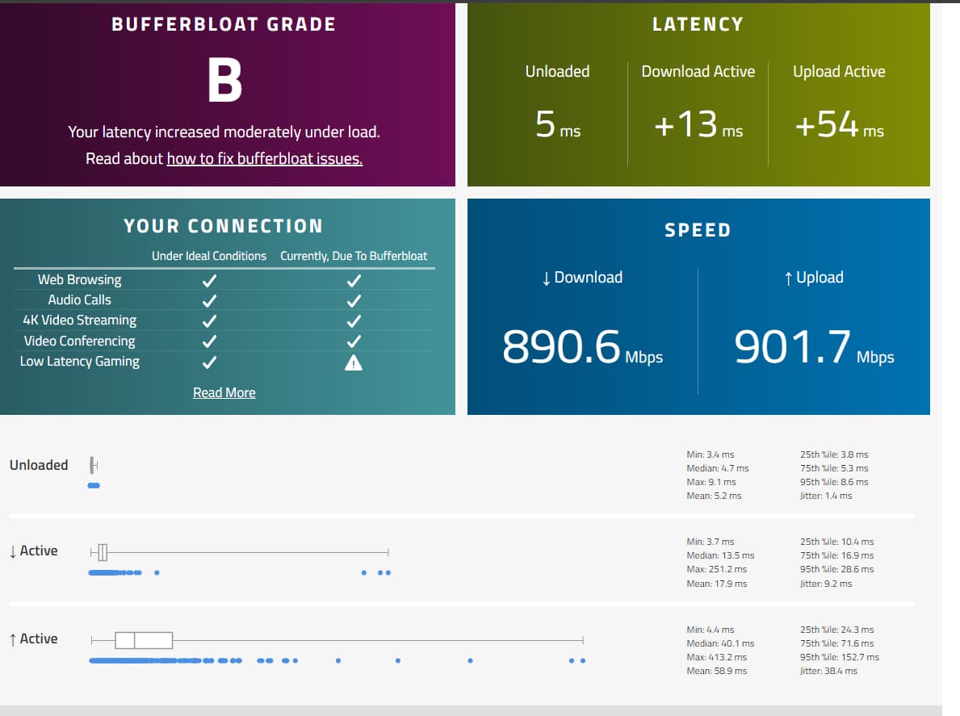This screenshot has width=960, height=716.
Task: Click the Web Browsing row label
Action: point(79,280)
